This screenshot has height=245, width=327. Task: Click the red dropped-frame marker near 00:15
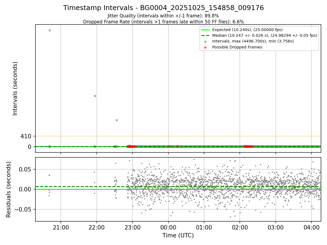(x=177, y=146)
